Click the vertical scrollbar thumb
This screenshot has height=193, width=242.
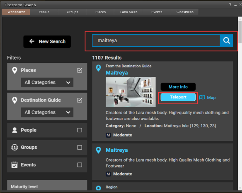[240, 32]
